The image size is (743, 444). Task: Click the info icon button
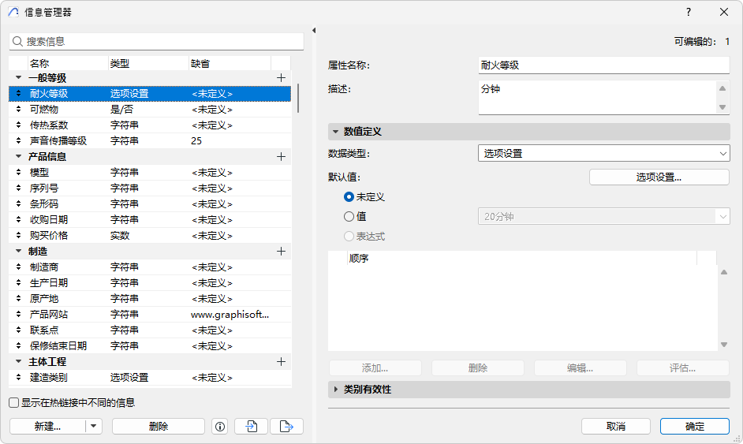click(220, 427)
